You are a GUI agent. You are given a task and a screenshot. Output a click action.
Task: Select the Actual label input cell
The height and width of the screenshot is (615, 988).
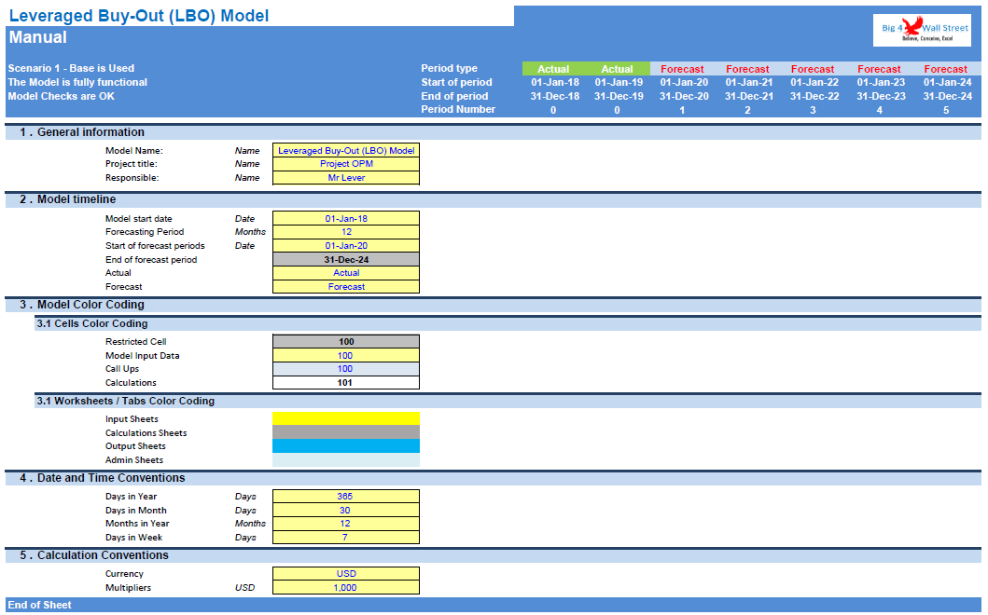point(346,273)
